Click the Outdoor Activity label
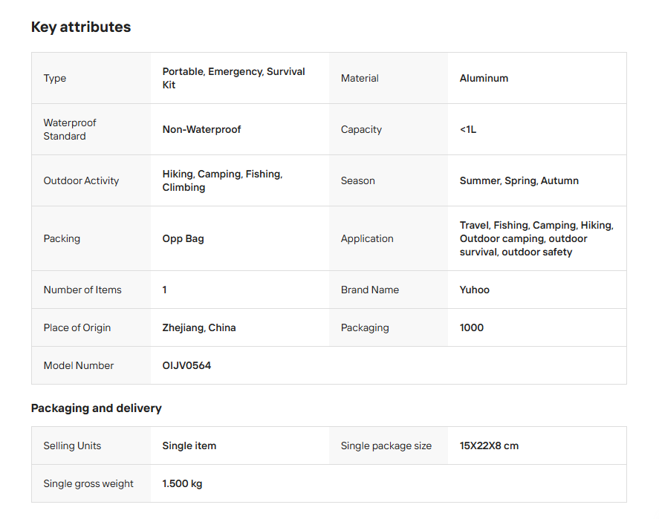Viewport: 659px width, 519px height. [x=81, y=181]
